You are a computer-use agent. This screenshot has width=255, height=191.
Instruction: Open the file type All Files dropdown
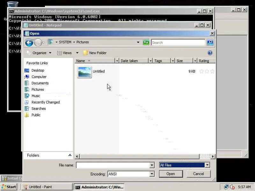208,165
